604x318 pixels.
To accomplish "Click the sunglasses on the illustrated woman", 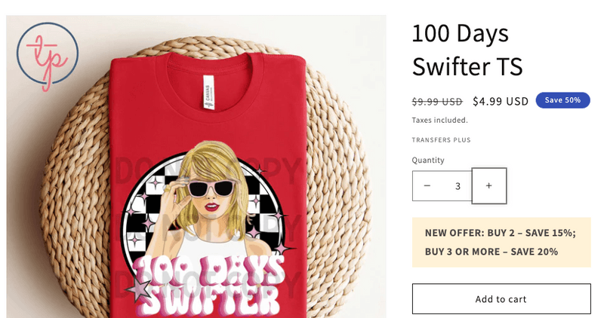I will [x=211, y=189].
